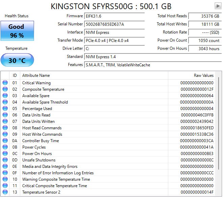
Task: Select the Controller Busy Time attribute name
Action: [x=41, y=140]
